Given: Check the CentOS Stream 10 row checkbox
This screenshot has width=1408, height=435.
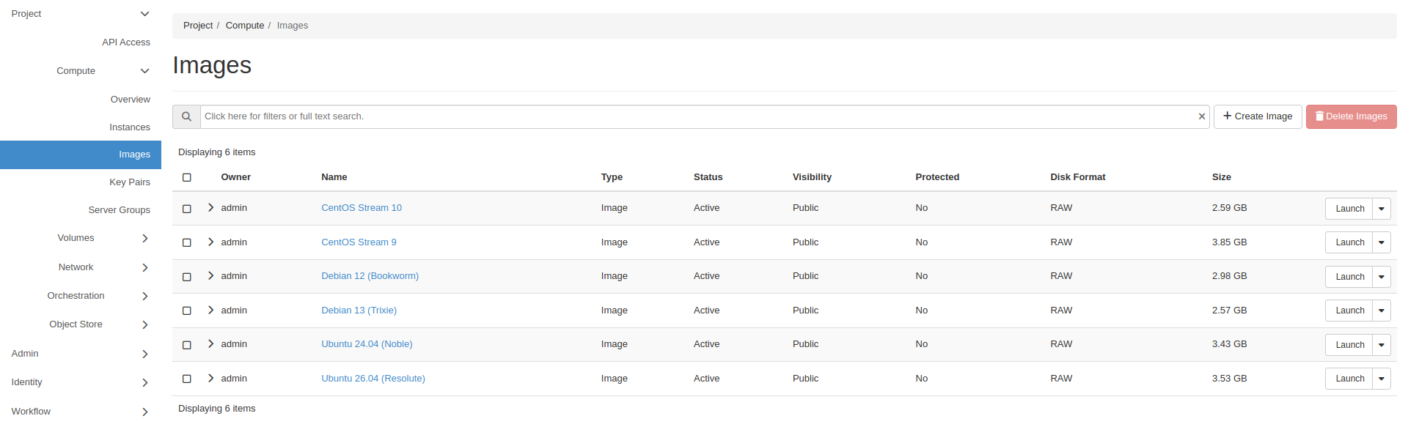Looking at the screenshot, I should coord(187,209).
